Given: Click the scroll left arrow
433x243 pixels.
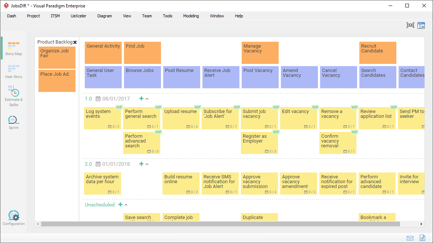Looking at the screenshot, I should 38,224.
